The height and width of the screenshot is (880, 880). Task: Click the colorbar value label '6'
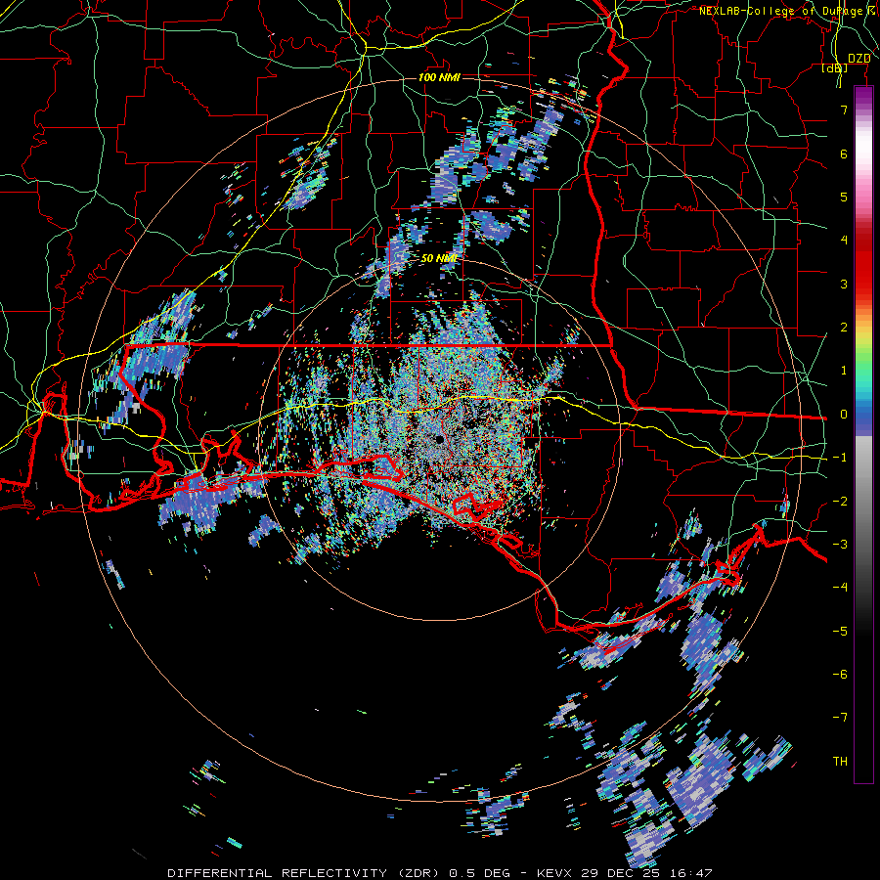point(844,154)
